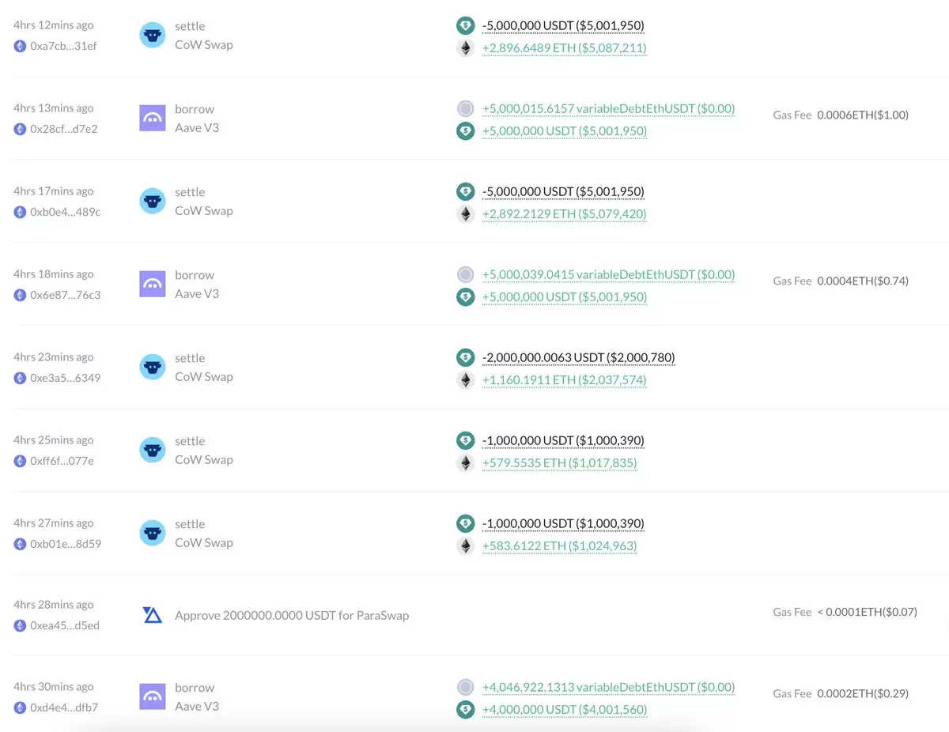Click 4hrs 12mins ago timestamp

[53, 25]
